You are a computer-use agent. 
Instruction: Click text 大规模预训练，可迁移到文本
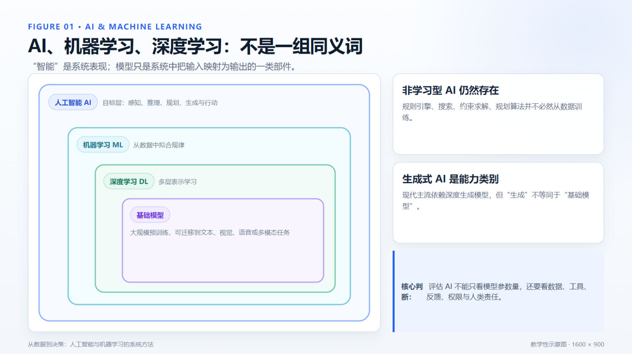pyautogui.click(x=210, y=233)
